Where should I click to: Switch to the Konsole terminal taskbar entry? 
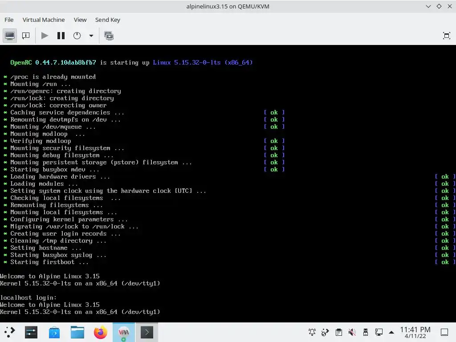tap(147, 332)
